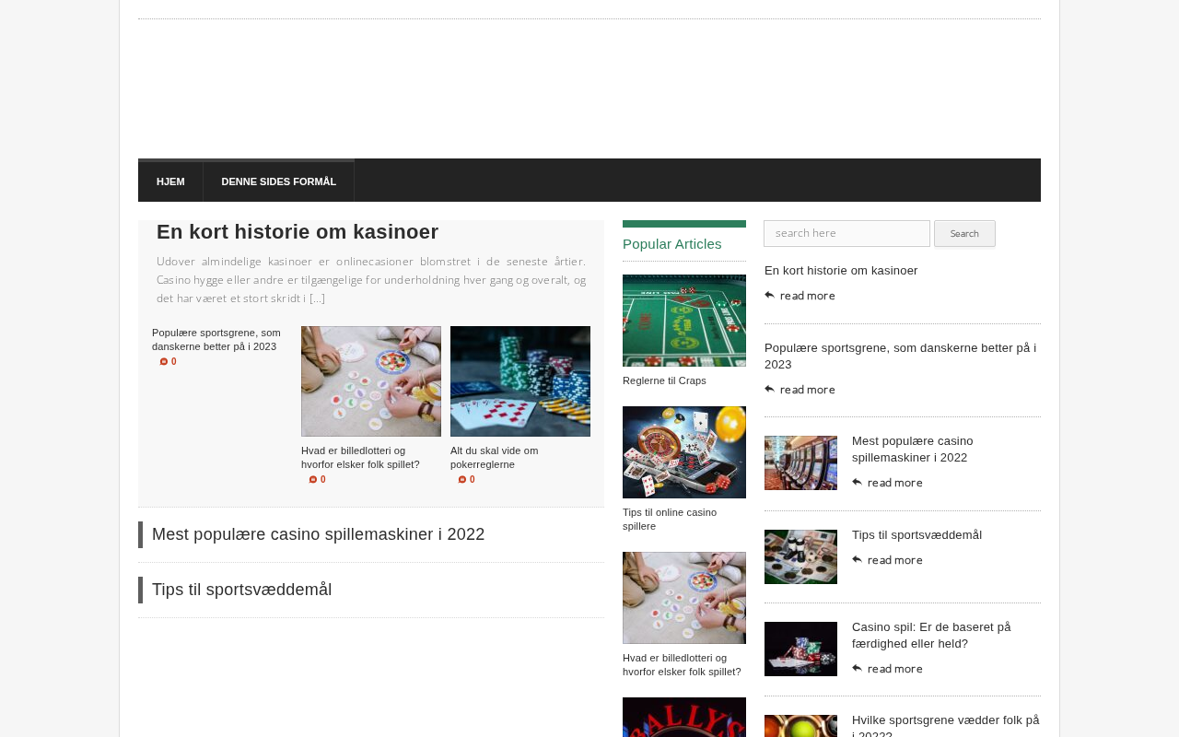The image size is (1179, 737).
Task: Open sidebar link 'En kort historie om kasinoer'
Action: (x=841, y=271)
